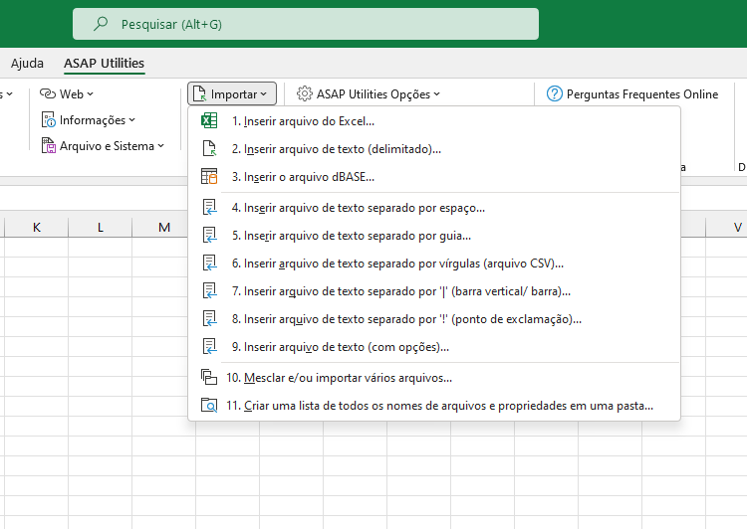Click the Informações icon in the ribbon

point(48,120)
